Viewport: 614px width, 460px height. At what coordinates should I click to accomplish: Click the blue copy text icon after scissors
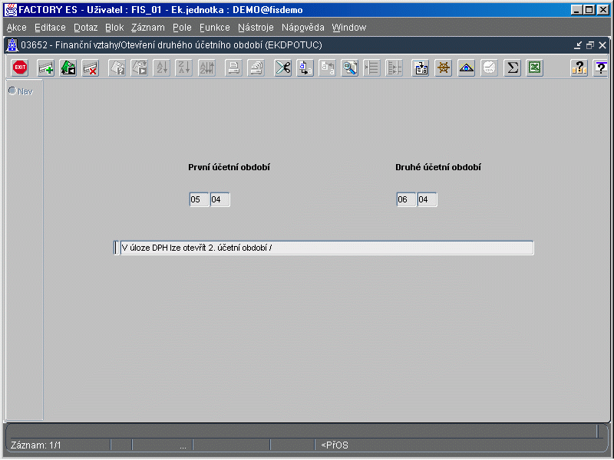pos(305,67)
